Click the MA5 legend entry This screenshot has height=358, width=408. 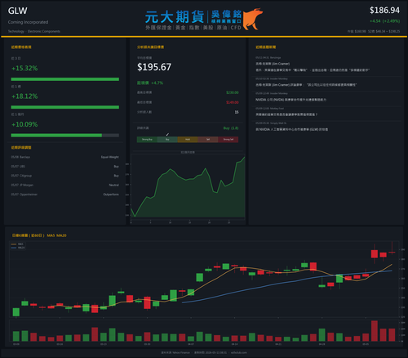coord(18,244)
